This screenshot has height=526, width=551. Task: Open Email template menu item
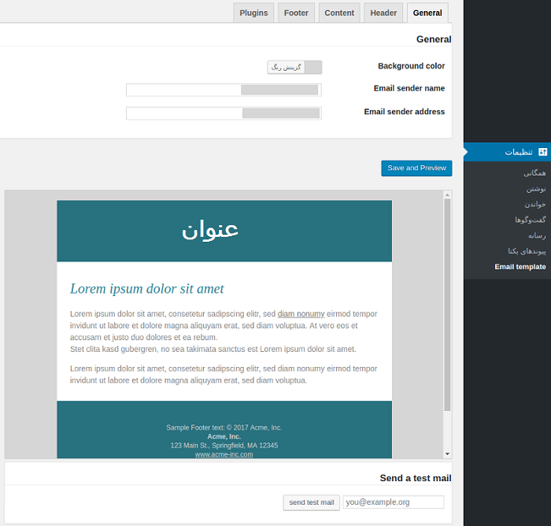[x=520, y=267]
